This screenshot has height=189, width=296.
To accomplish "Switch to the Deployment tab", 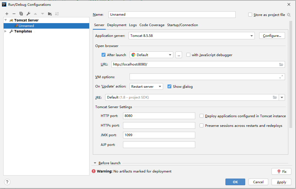I will coord(117,25).
